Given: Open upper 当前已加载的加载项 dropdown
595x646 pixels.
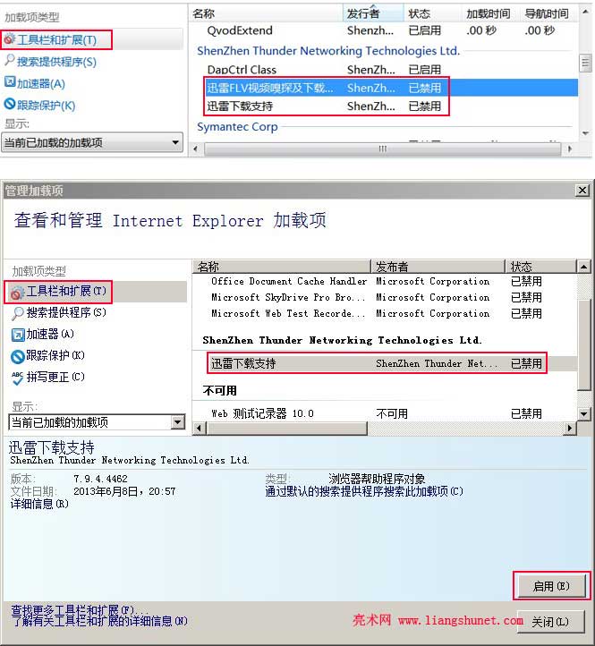Looking at the screenshot, I should click(92, 142).
